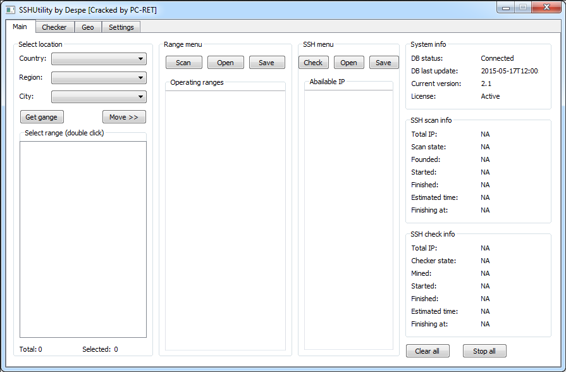Viewport: 566px width, 372px height.
Task: Click Save in the SSH menu
Action: point(383,63)
